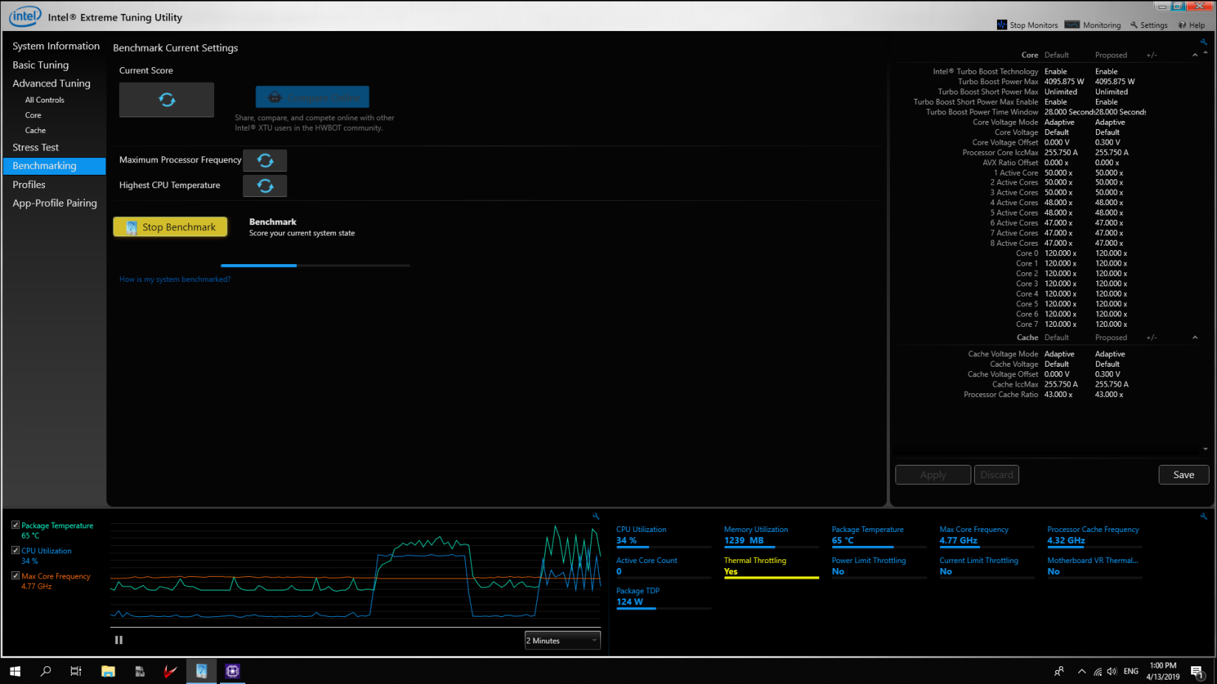The image size is (1217, 684).
Task: Pause the monitoring graph
Action: point(118,639)
